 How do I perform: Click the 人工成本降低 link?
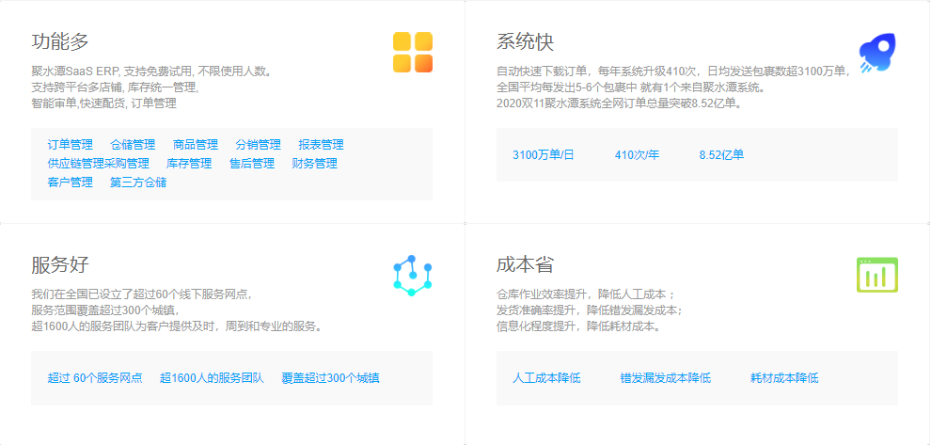tap(546, 378)
